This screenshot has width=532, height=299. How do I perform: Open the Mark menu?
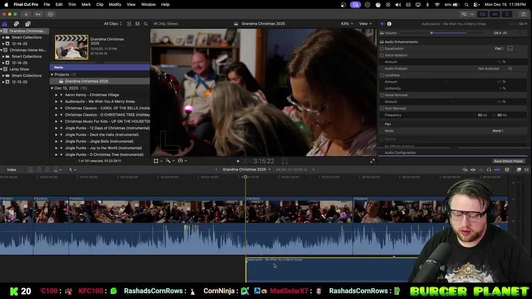pos(86,5)
